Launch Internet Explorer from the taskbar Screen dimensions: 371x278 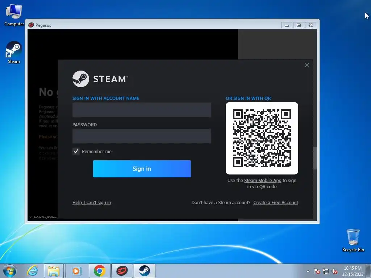pyautogui.click(x=32, y=271)
